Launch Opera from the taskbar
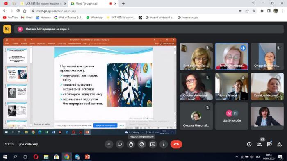This screenshot has height=161, width=287. coord(36,157)
